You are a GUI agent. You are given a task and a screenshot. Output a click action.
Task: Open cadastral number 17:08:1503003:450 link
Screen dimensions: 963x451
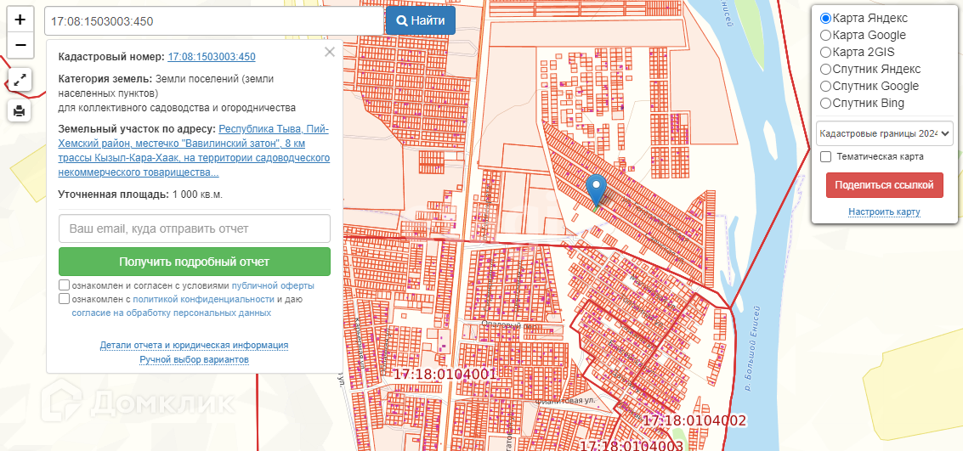(x=212, y=57)
